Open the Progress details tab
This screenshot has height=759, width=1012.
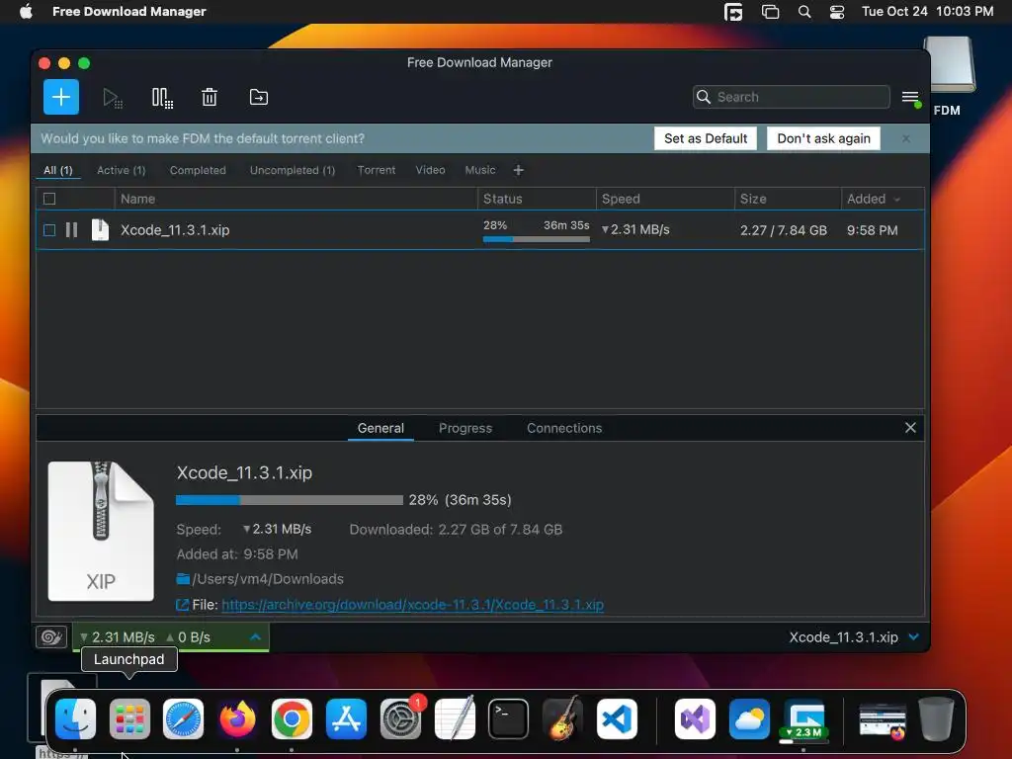coord(465,428)
